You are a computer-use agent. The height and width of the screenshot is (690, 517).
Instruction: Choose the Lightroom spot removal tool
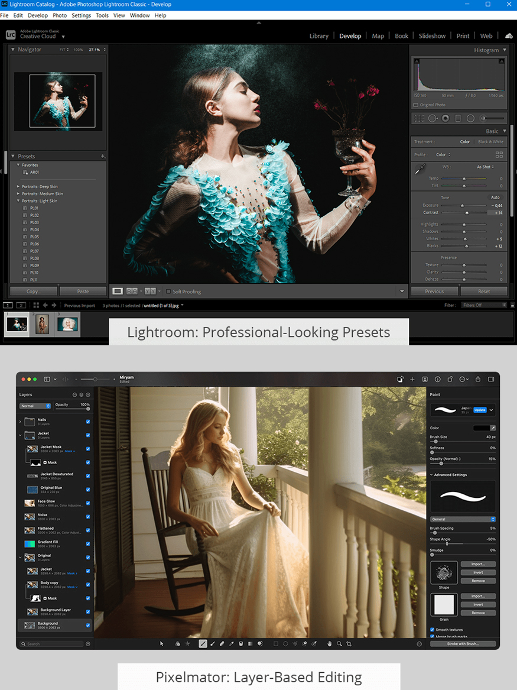(433, 118)
